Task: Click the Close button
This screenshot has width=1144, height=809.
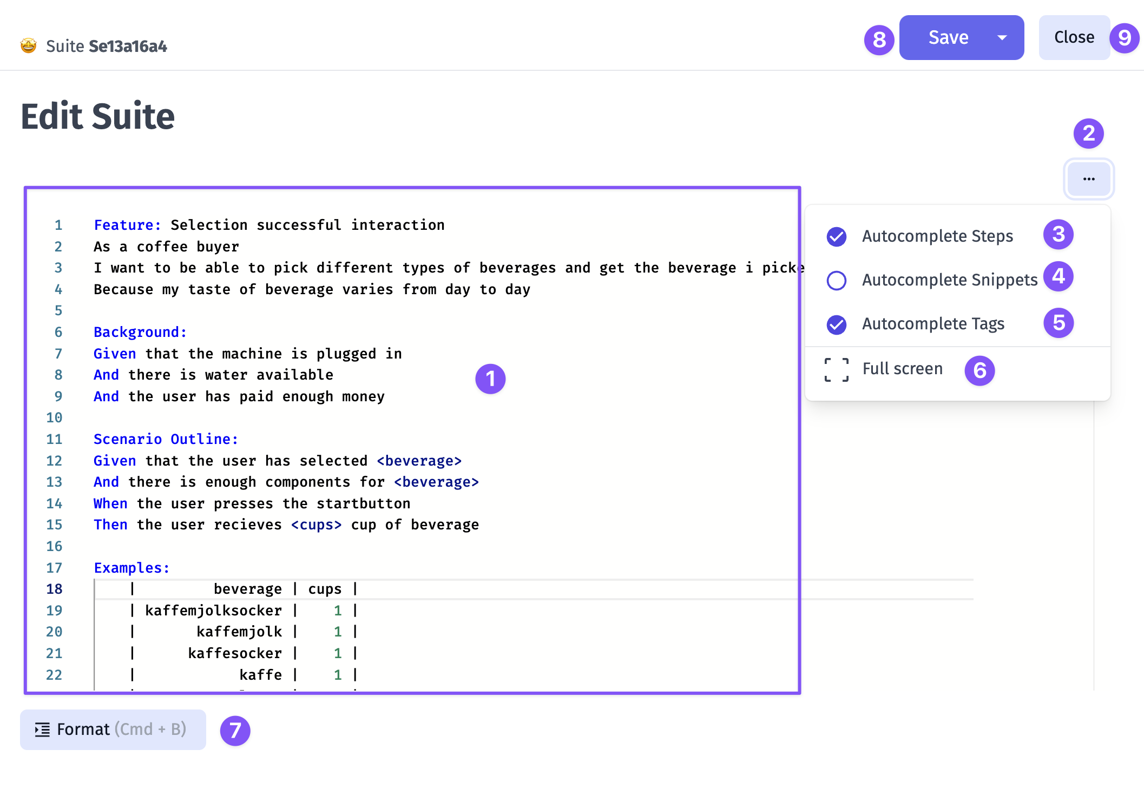Action: (1074, 38)
